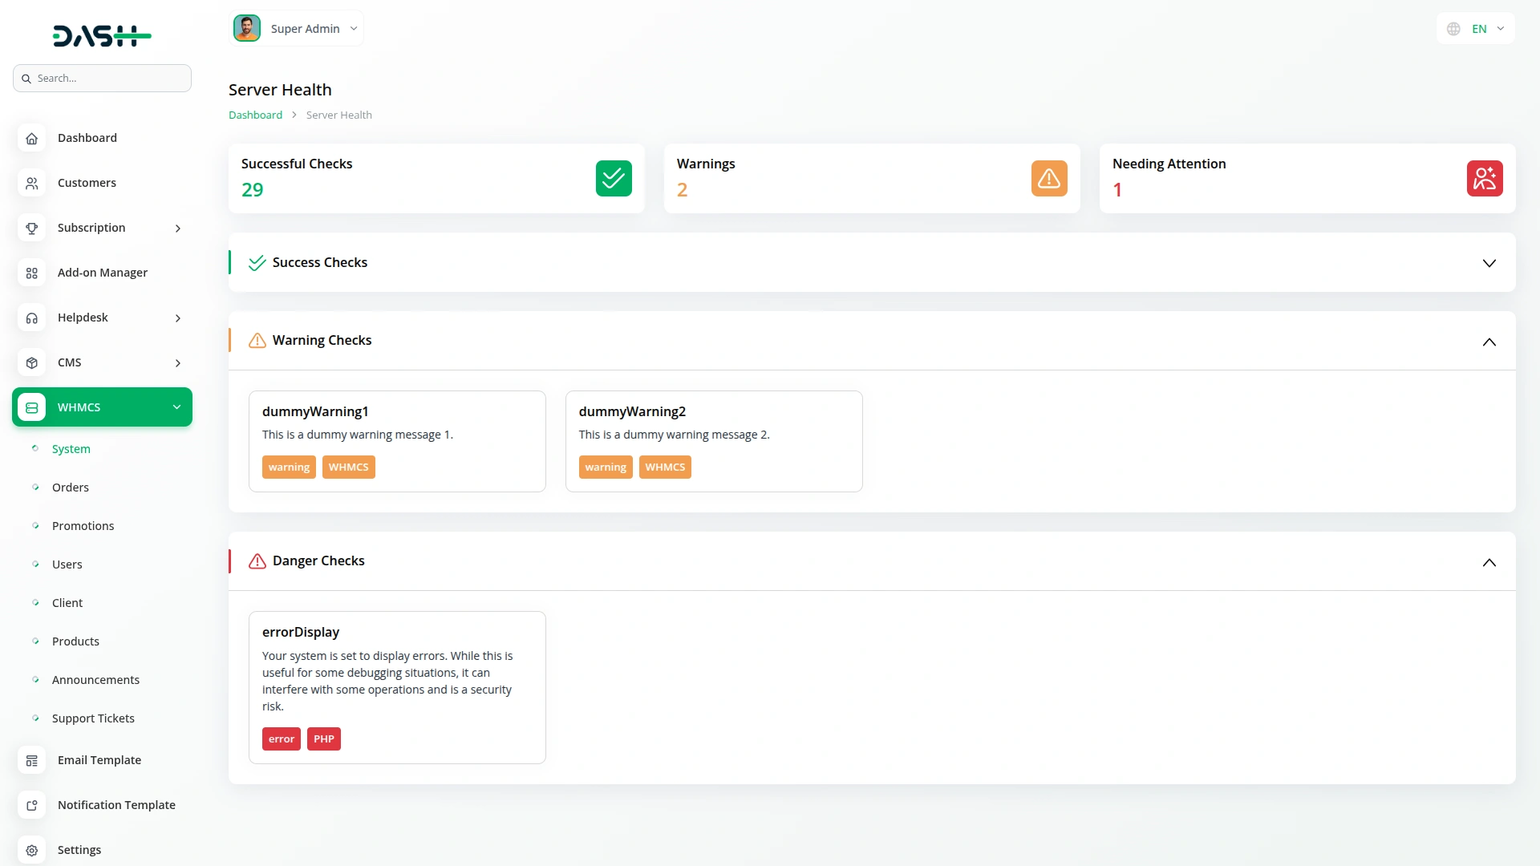
Task: Open the Super Admin profile dropdown
Action: (x=296, y=29)
